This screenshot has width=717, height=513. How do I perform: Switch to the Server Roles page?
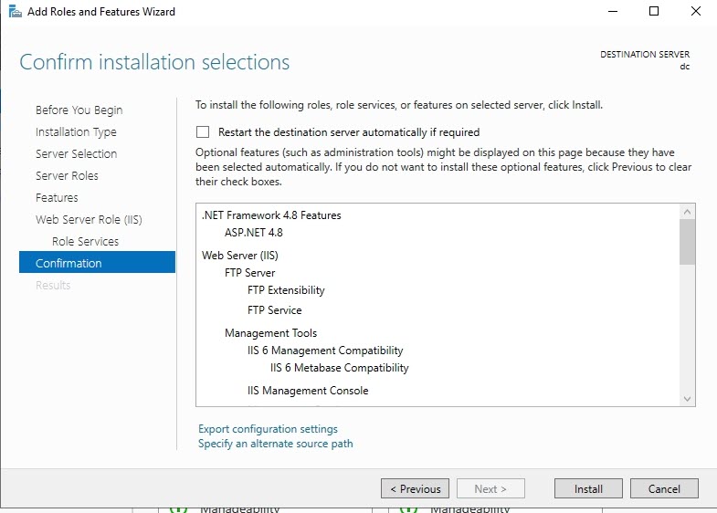(67, 175)
